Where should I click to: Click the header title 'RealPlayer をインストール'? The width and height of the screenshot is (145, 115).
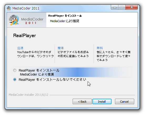[65, 16]
